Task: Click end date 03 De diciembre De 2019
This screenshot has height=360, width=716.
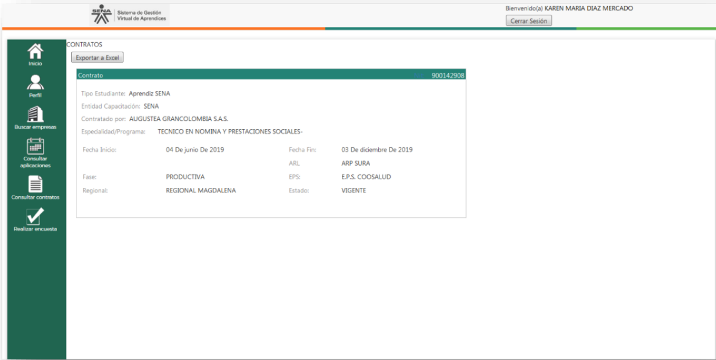Action: pos(377,150)
